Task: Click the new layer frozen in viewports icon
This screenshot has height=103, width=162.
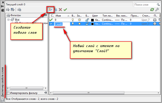Action: coord(56,10)
